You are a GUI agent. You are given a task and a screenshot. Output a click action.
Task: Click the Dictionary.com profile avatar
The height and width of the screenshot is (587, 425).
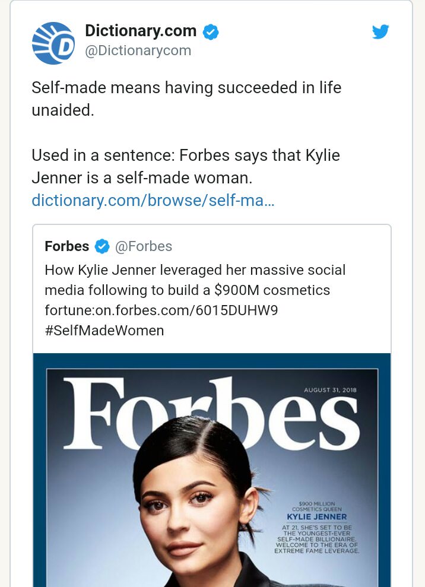pos(53,43)
